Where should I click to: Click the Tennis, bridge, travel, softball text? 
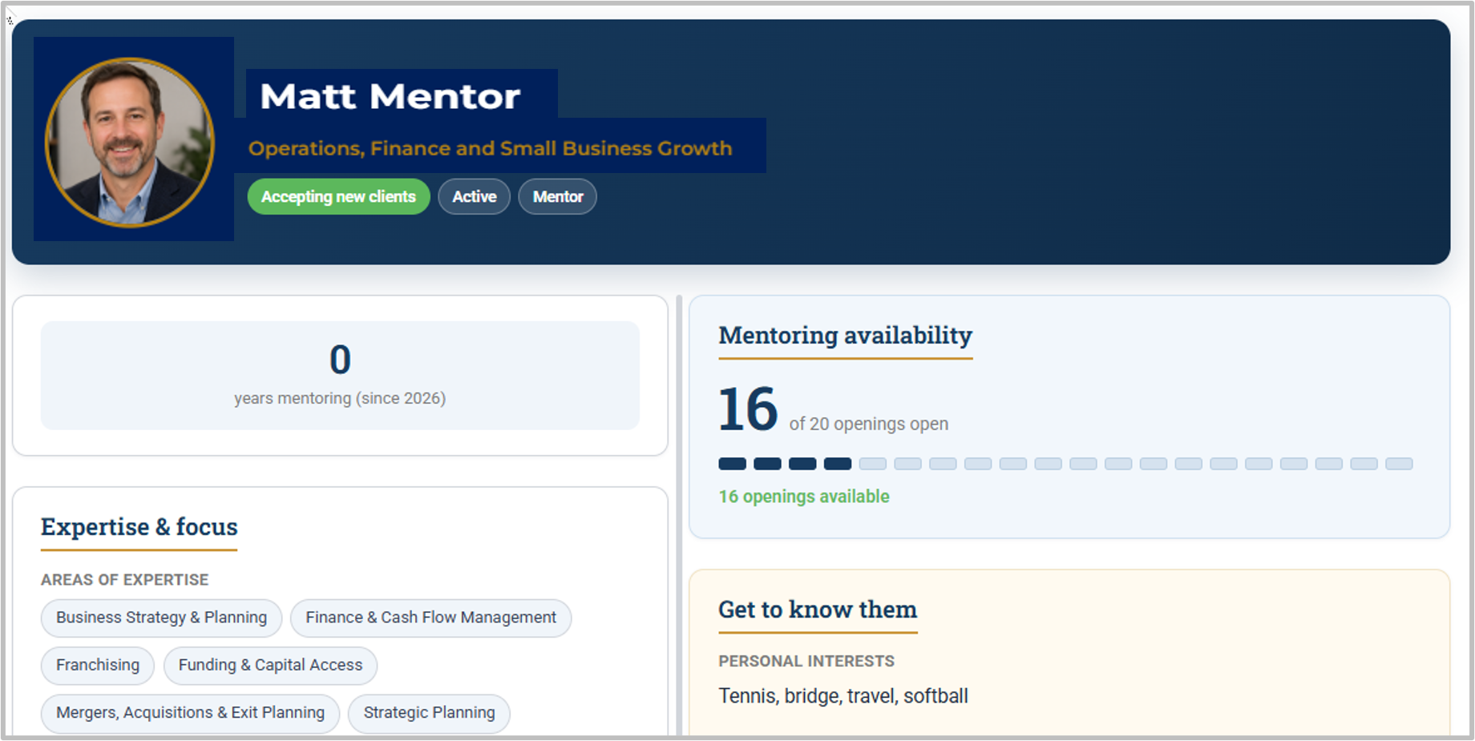pyautogui.click(x=843, y=696)
